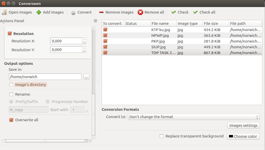Click the Add images plus icon

click(x=39, y=12)
